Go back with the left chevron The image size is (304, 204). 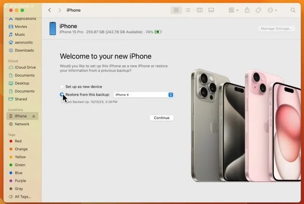50,10
